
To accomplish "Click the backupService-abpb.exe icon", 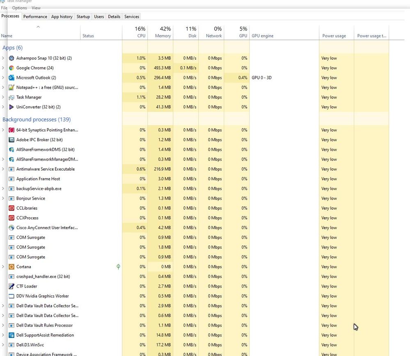I will [11, 188].
